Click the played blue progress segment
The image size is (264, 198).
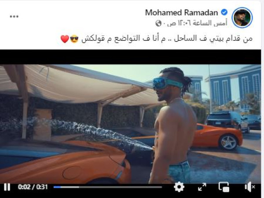point(57,187)
